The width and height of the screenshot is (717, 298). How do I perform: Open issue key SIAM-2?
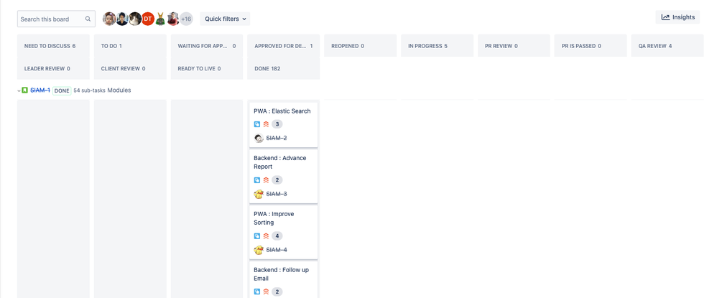(x=277, y=138)
